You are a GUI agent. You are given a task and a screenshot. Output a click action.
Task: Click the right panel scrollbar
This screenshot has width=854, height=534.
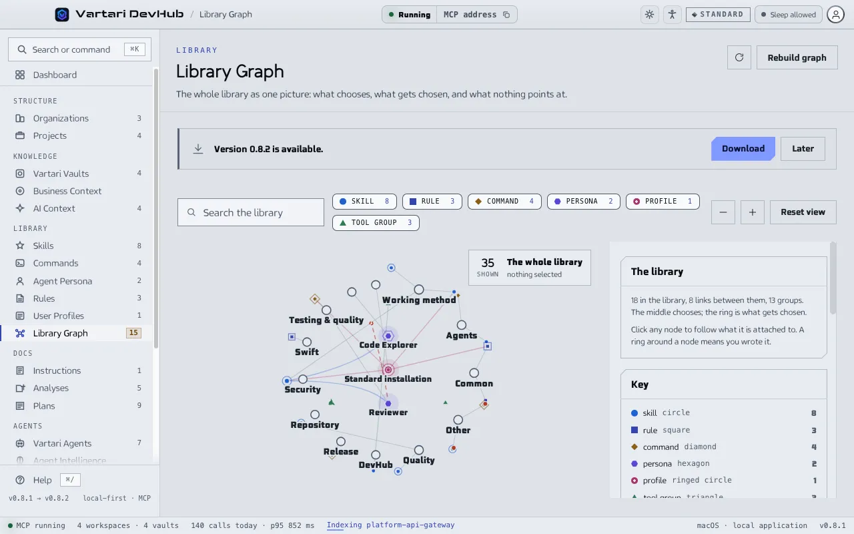pyautogui.click(x=833, y=279)
